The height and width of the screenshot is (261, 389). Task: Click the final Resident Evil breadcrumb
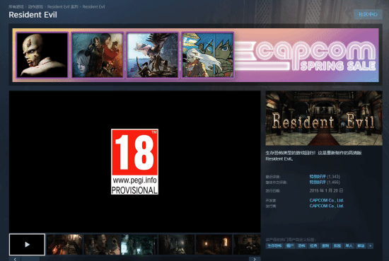click(93, 6)
